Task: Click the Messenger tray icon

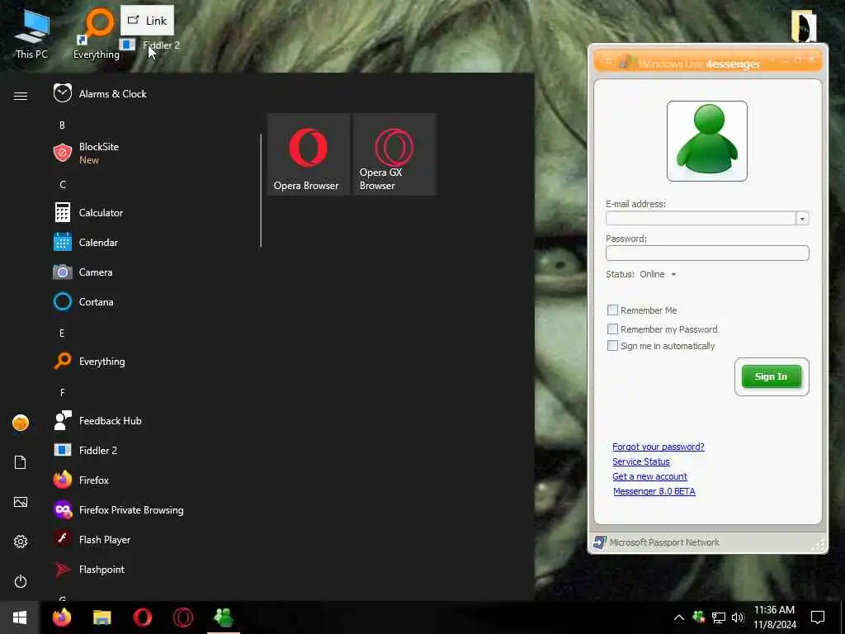Action: coord(699,617)
